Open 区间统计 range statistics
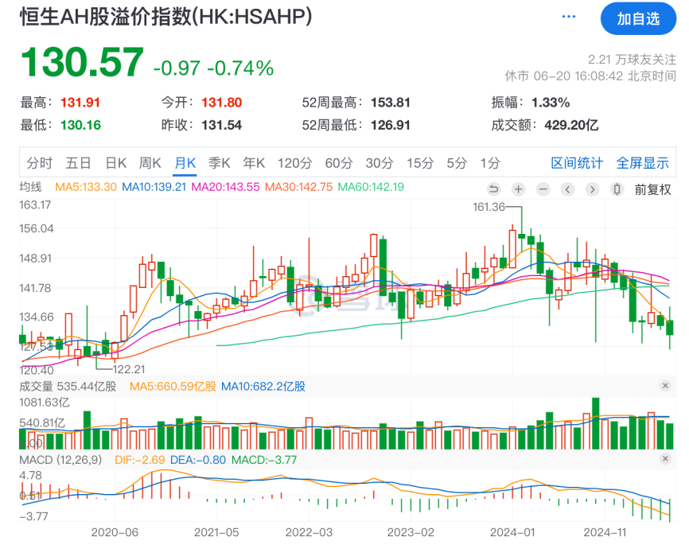Viewport: 689px width, 545px height. pos(577,163)
